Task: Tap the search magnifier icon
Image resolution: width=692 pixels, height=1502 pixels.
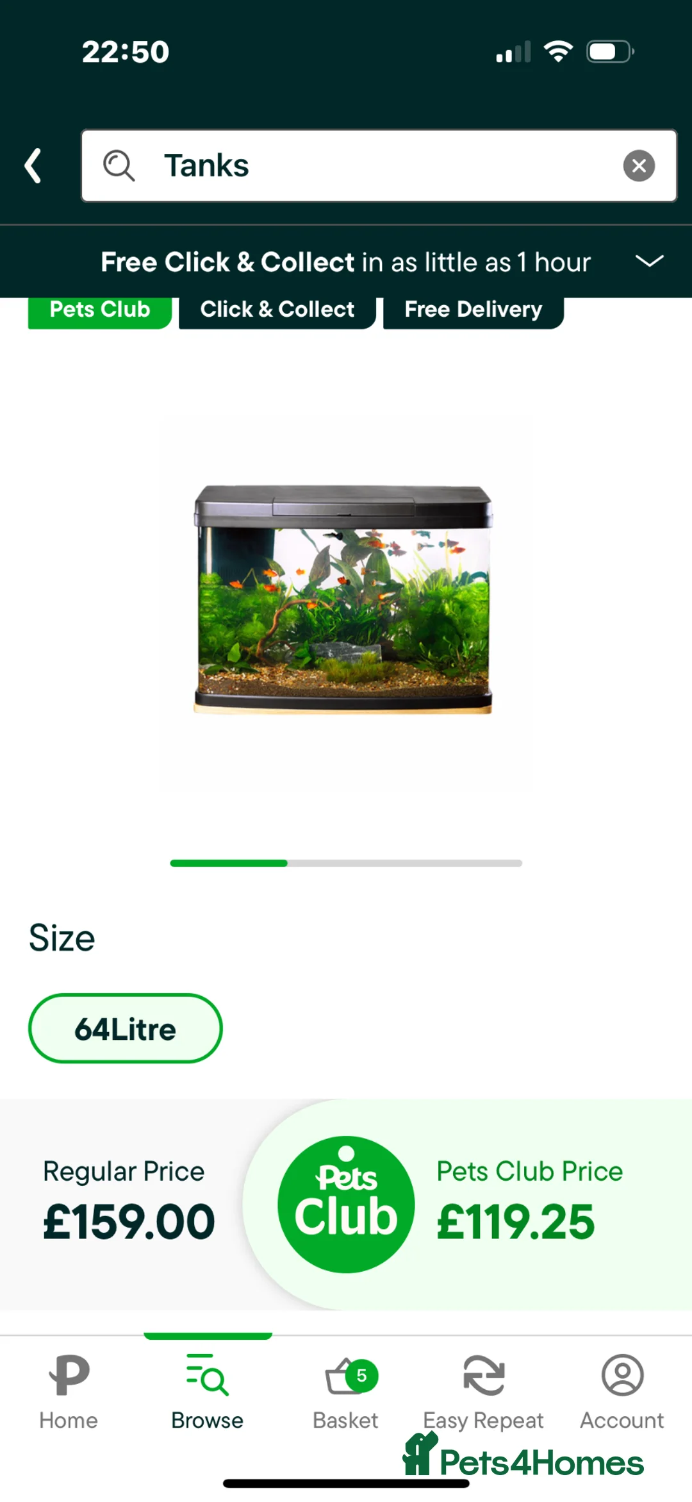Action: tap(119, 165)
